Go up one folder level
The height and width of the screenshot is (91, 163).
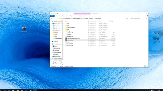[x=58, y=18]
